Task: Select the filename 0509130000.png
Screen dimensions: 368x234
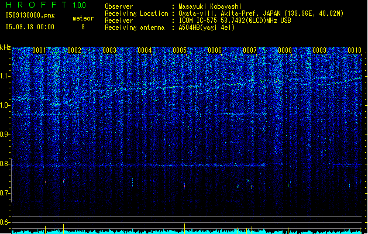Action: pyautogui.click(x=30, y=15)
